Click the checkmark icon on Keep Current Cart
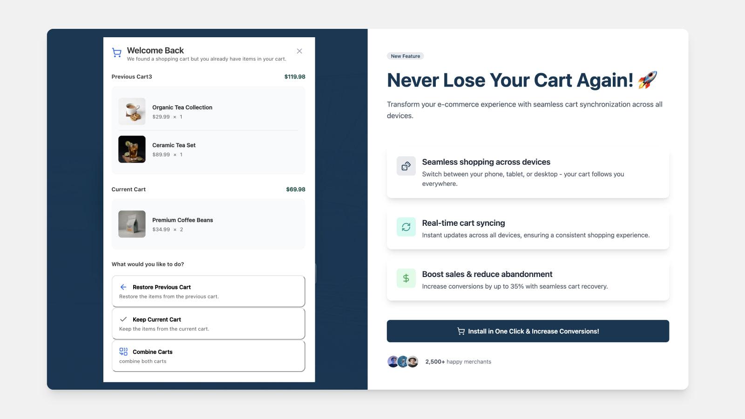 tap(123, 319)
